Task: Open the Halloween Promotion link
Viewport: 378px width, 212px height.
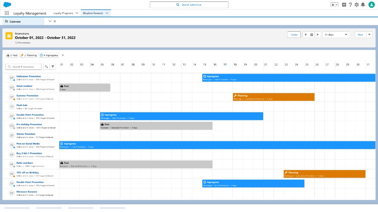Action: pyautogui.click(x=28, y=77)
